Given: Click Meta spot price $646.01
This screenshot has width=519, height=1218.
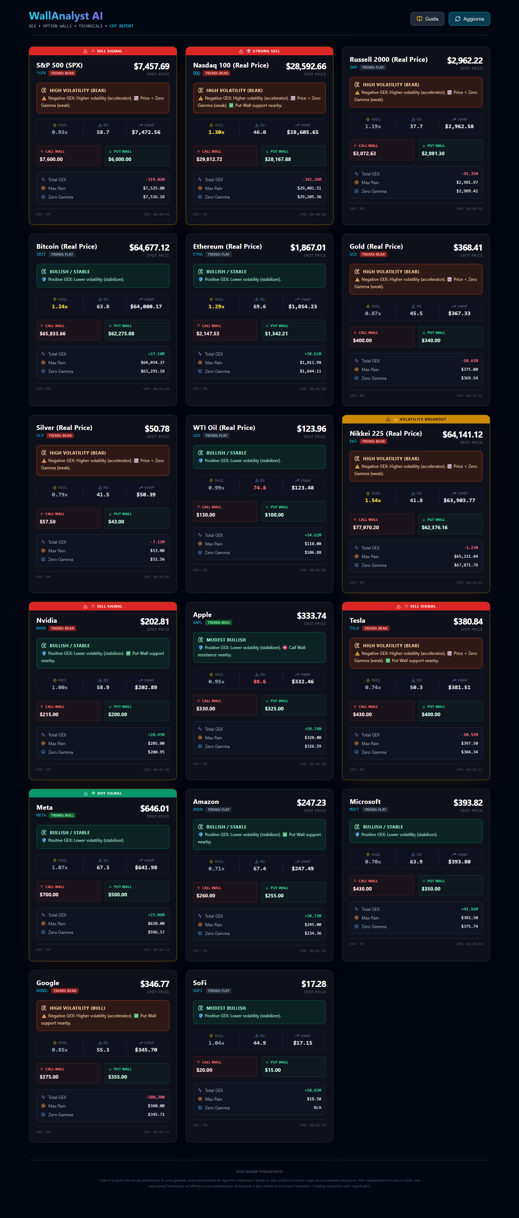Looking at the screenshot, I should tap(154, 809).
